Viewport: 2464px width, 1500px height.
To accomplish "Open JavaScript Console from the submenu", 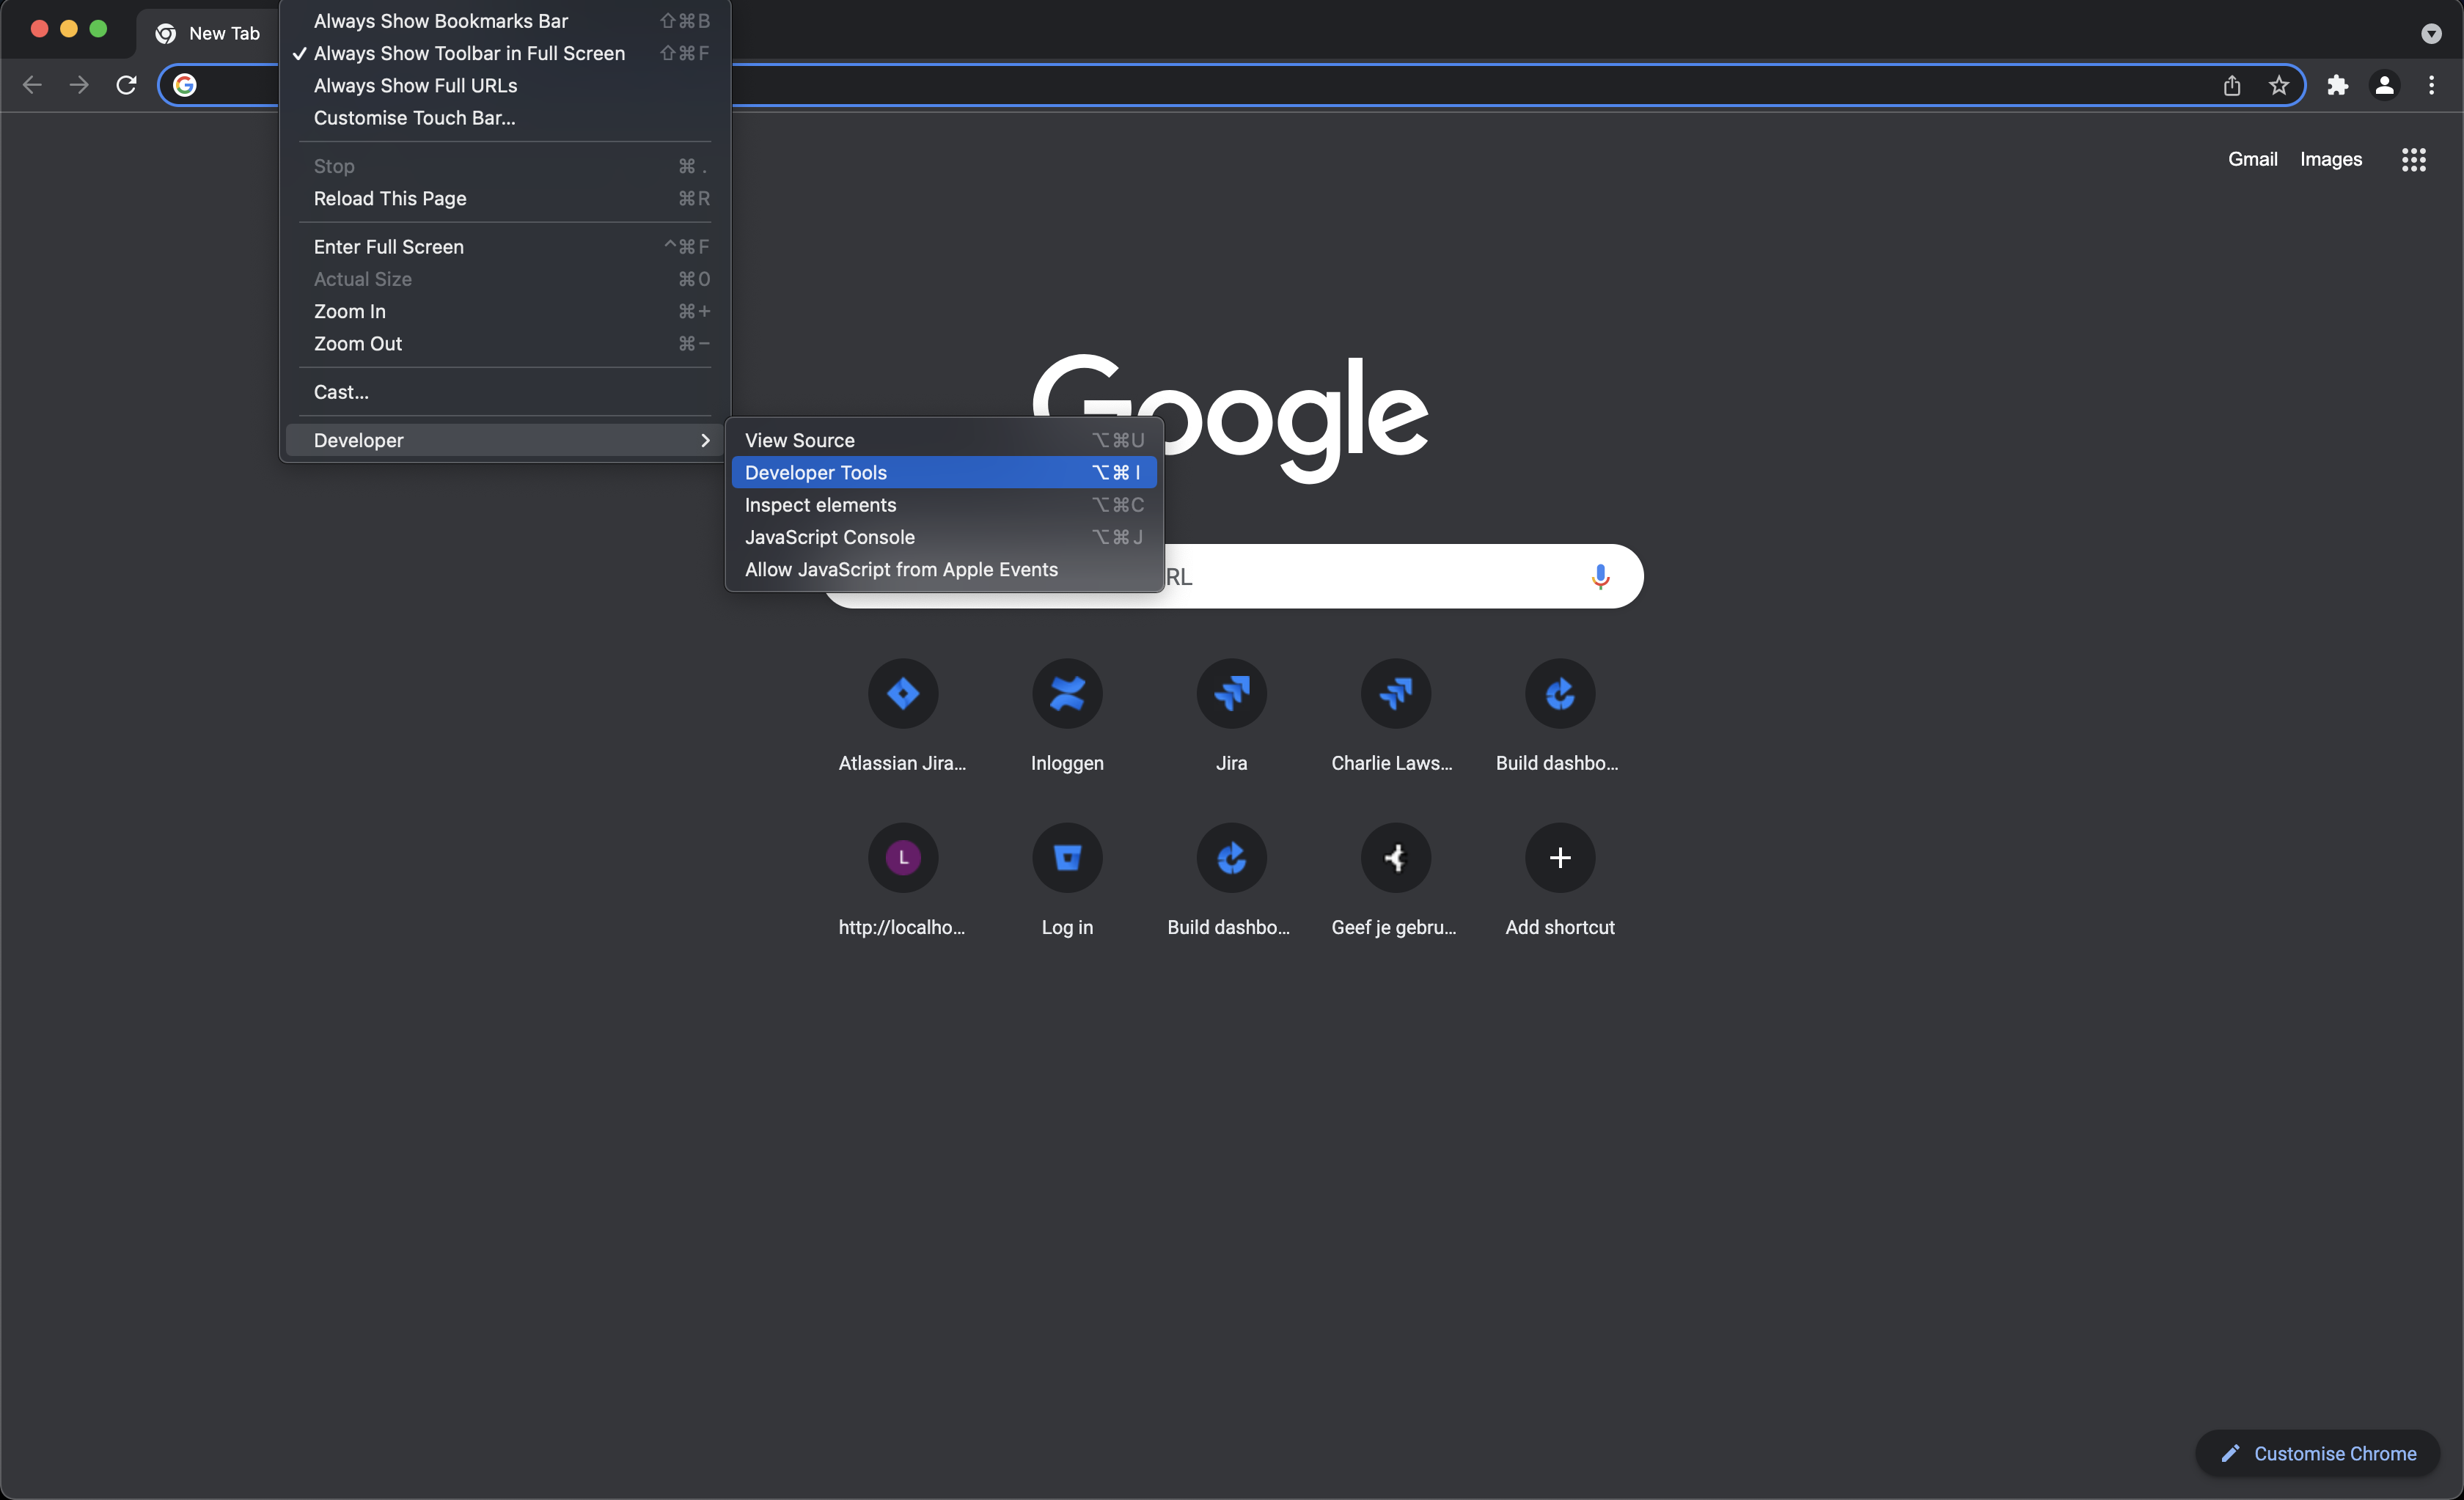I will click(944, 537).
